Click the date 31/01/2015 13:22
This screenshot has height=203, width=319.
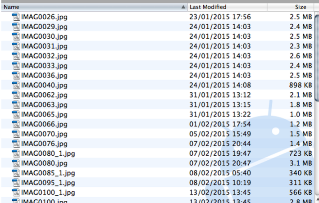220,114
